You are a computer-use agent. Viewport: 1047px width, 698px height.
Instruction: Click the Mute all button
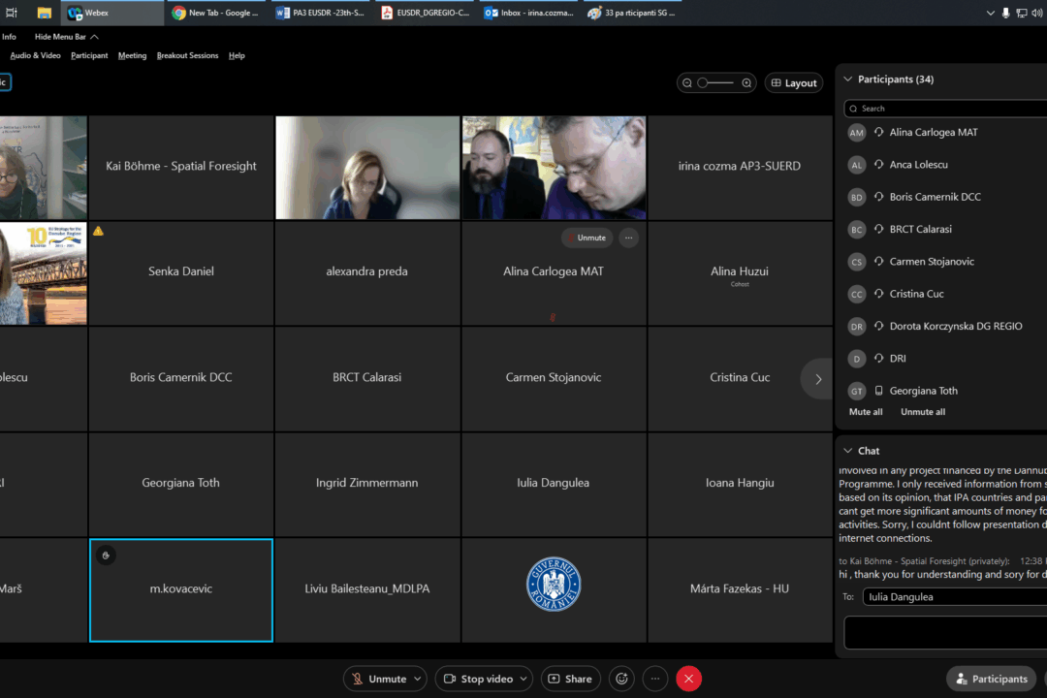tap(866, 411)
